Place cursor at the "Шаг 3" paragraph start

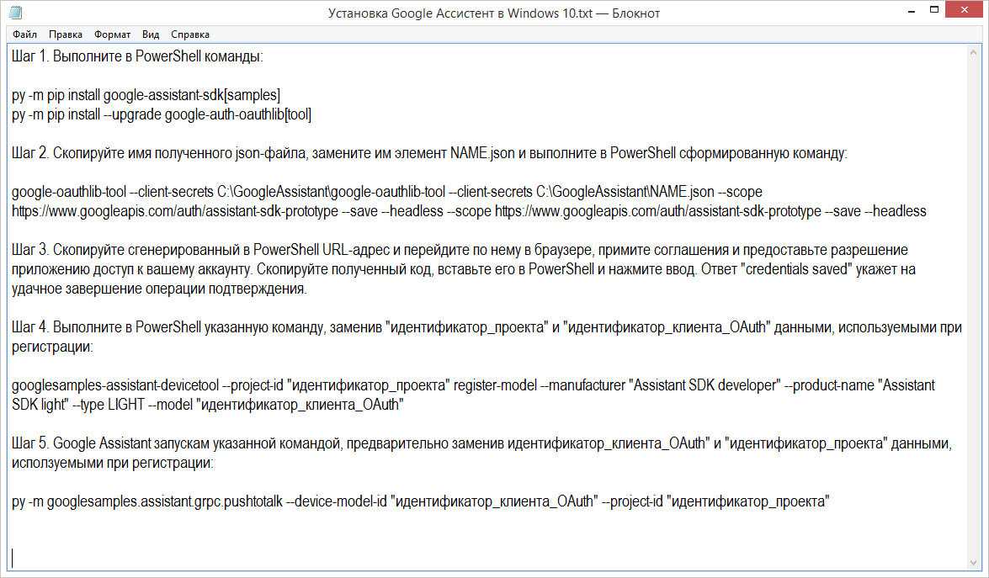click(x=14, y=250)
